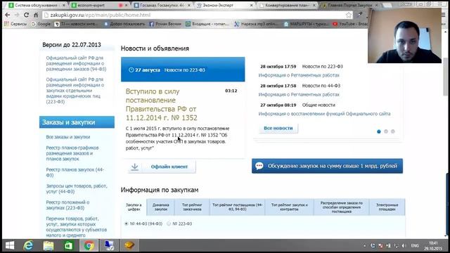Open the network computers app on taskbar
The width and height of the screenshot is (450, 253).
(x=109, y=245)
